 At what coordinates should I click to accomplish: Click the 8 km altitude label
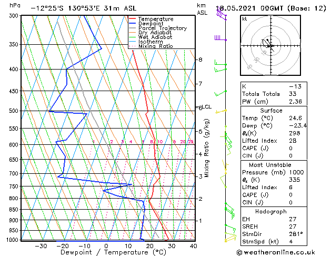tap(200, 60)
